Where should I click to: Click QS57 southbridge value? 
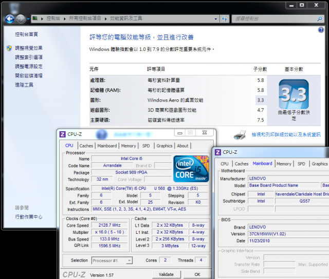(302, 201)
